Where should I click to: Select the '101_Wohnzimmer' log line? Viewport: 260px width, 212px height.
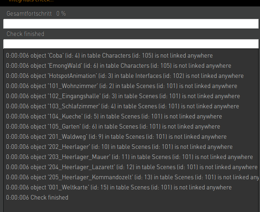click(x=121, y=86)
